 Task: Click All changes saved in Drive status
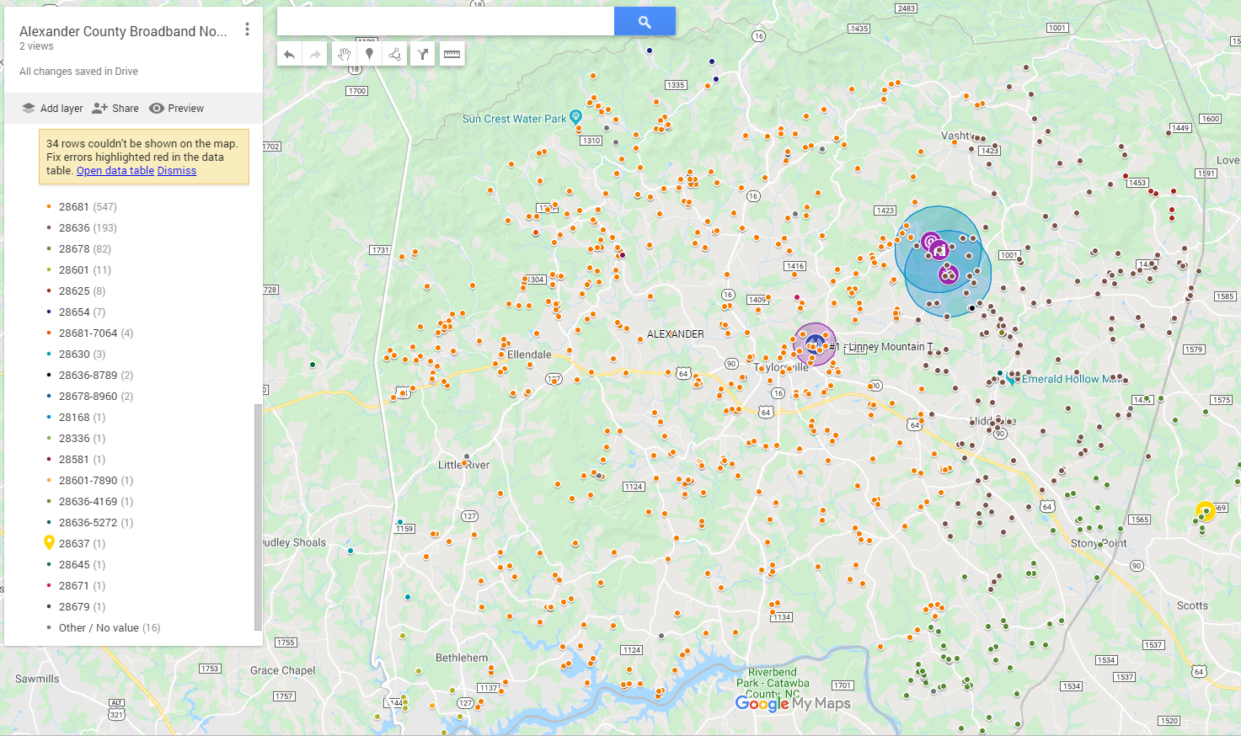point(78,72)
